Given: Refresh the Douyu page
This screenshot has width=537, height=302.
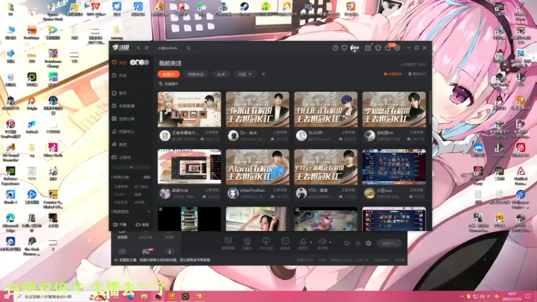Looking at the screenshot, I should coord(146,48).
